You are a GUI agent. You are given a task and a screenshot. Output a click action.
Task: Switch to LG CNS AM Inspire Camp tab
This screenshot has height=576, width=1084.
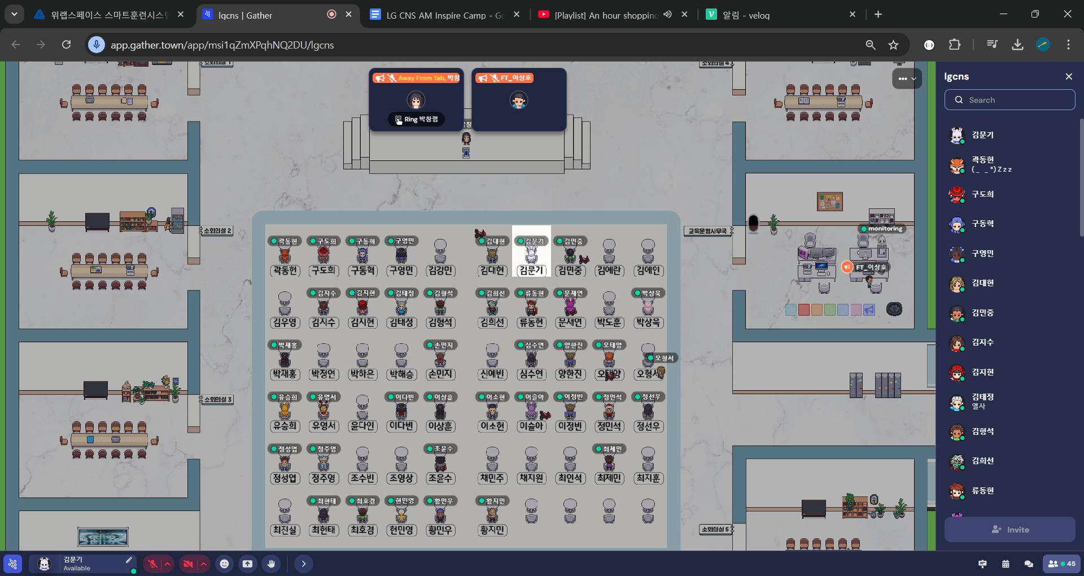(x=445, y=15)
